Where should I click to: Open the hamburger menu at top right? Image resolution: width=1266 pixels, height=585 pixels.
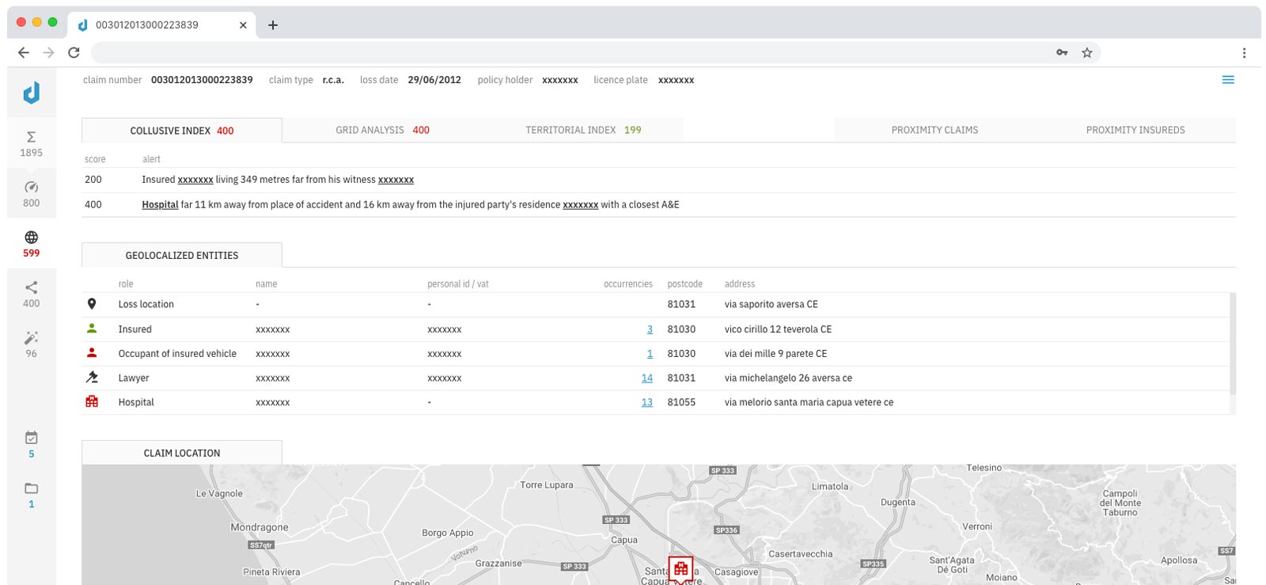(x=1228, y=80)
